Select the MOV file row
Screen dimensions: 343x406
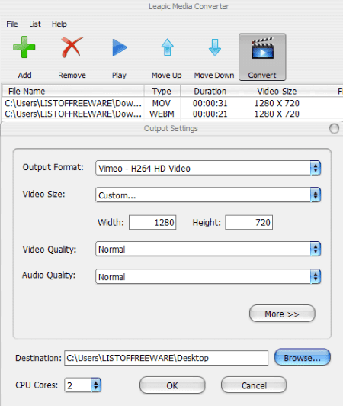click(173, 103)
